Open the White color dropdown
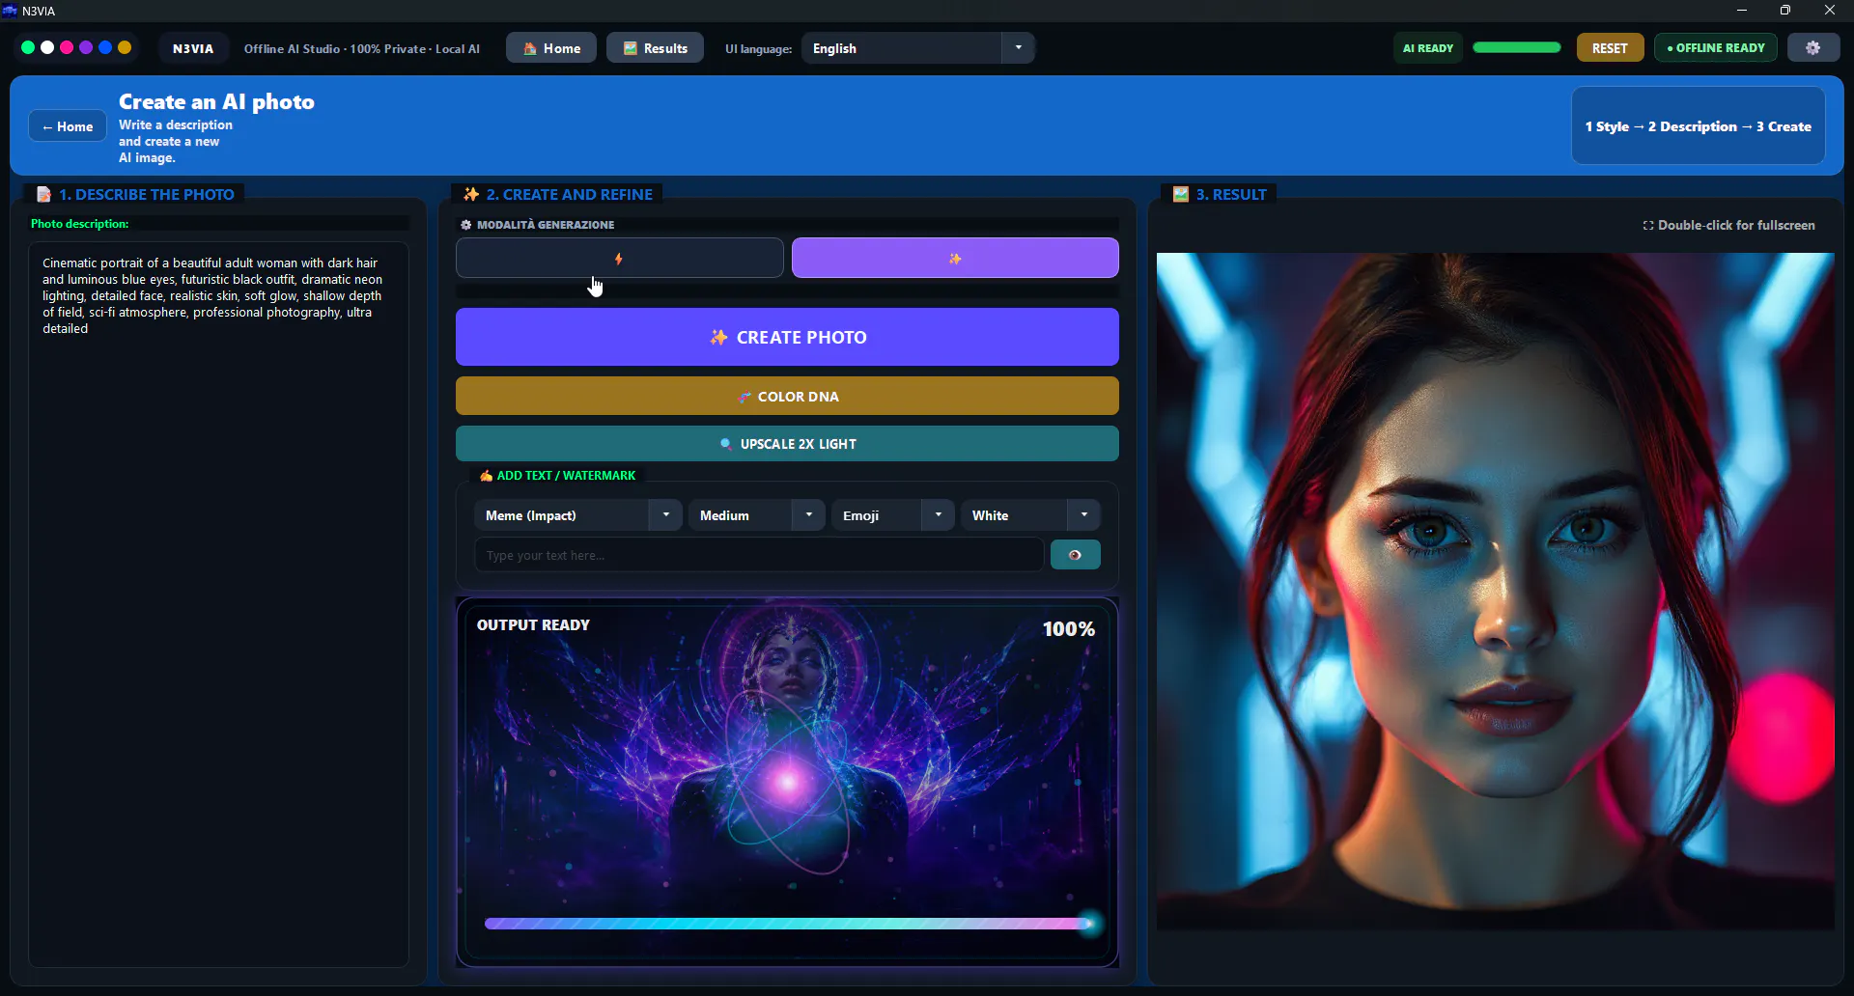 pos(1030,515)
